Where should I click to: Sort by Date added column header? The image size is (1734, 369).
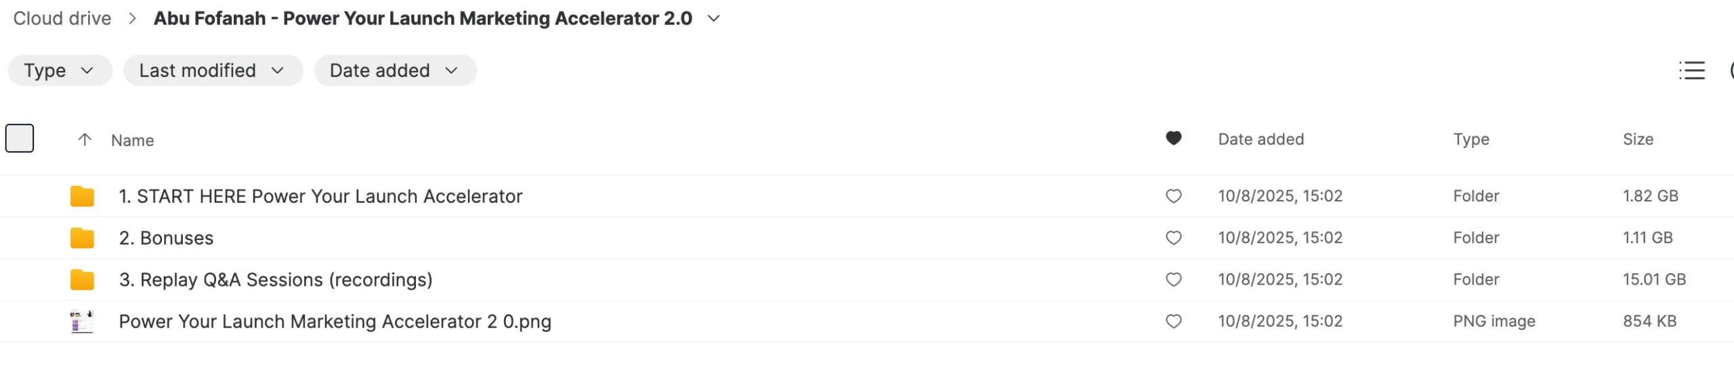pos(1261,139)
